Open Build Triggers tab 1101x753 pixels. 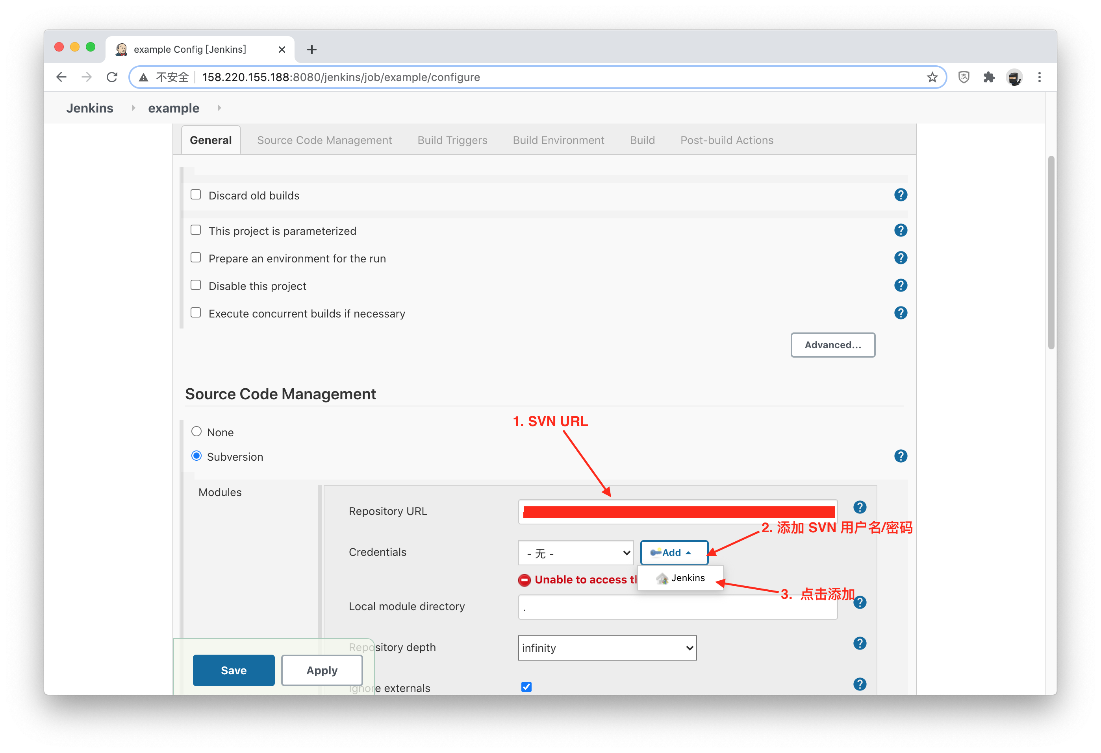click(452, 140)
